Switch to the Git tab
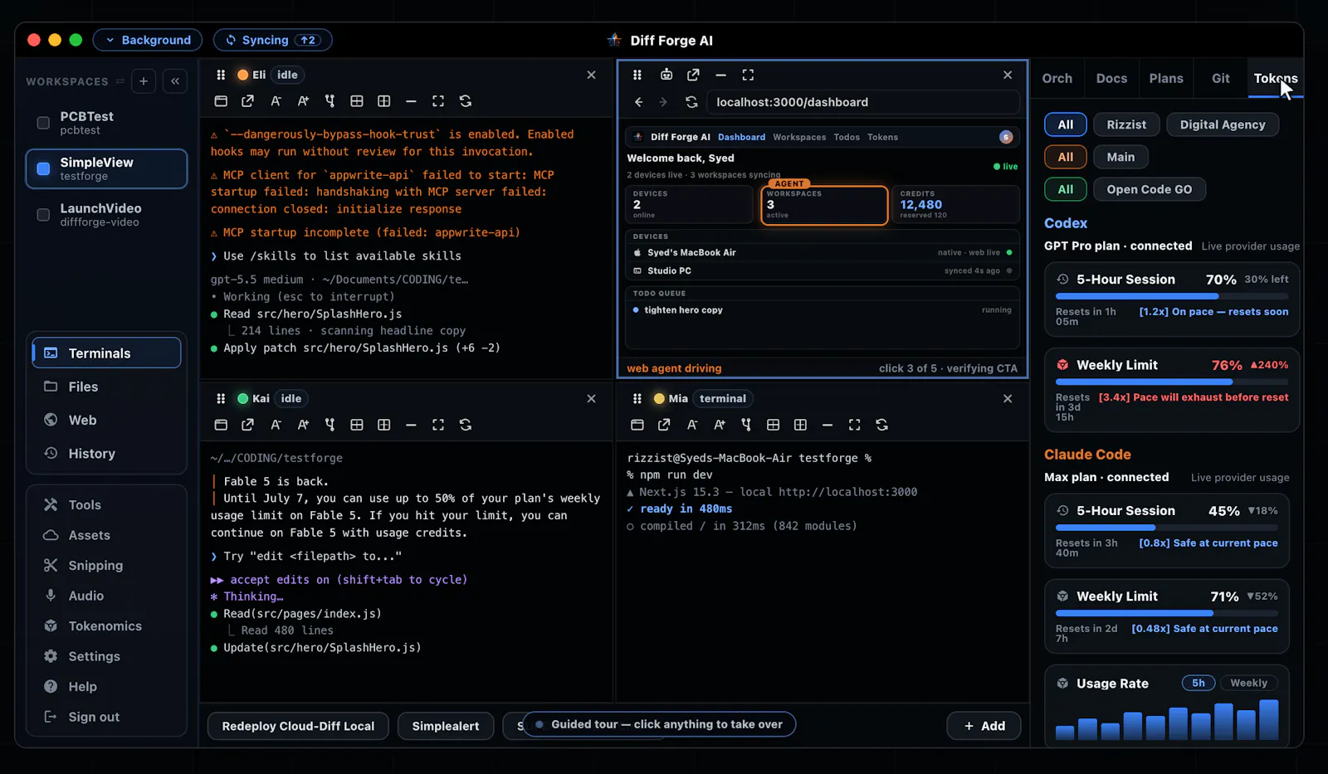The height and width of the screenshot is (774, 1328). (x=1221, y=78)
